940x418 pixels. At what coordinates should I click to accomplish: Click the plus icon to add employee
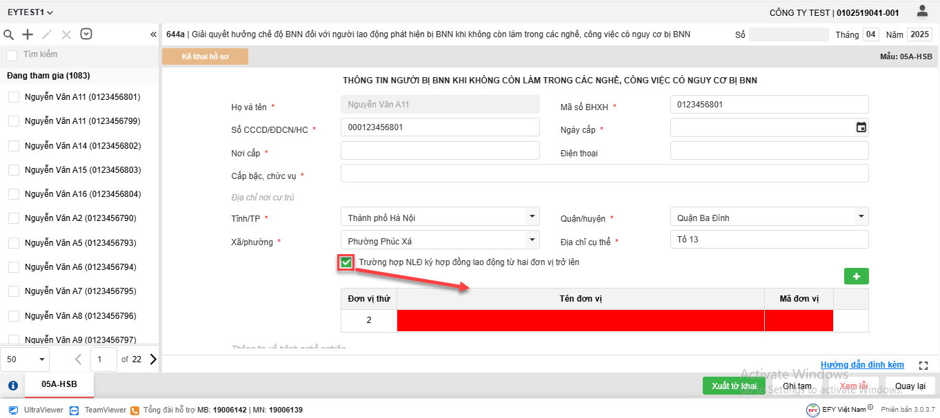point(28,34)
